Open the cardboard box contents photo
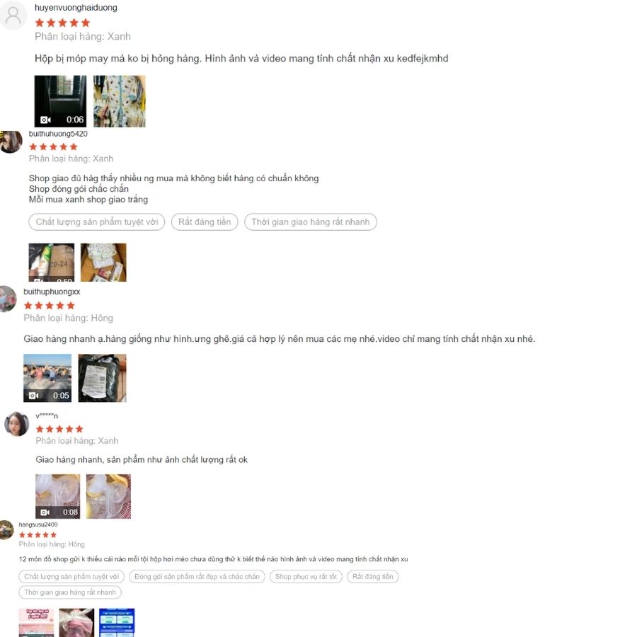637x637 pixels. pyautogui.click(x=103, y=263)
